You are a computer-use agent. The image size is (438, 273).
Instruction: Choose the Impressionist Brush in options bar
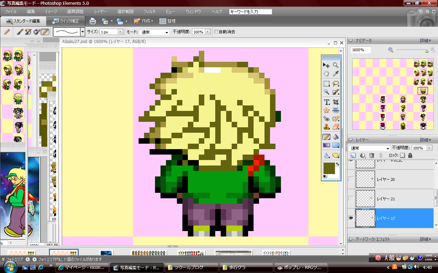[x=28, y=32]
